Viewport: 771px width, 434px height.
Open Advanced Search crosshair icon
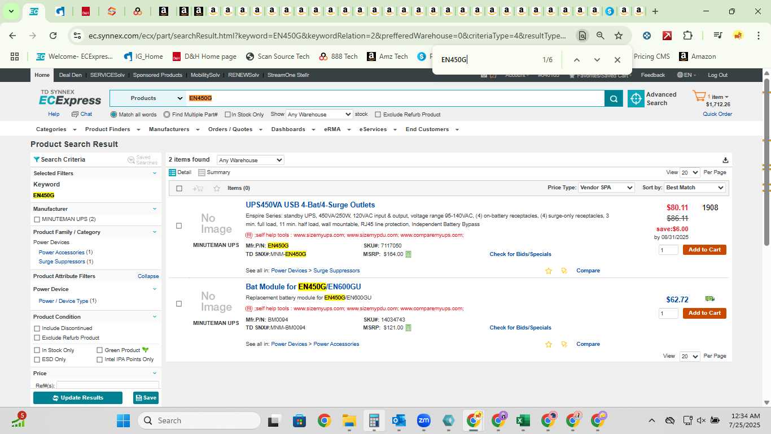click(x=636, y=98)
